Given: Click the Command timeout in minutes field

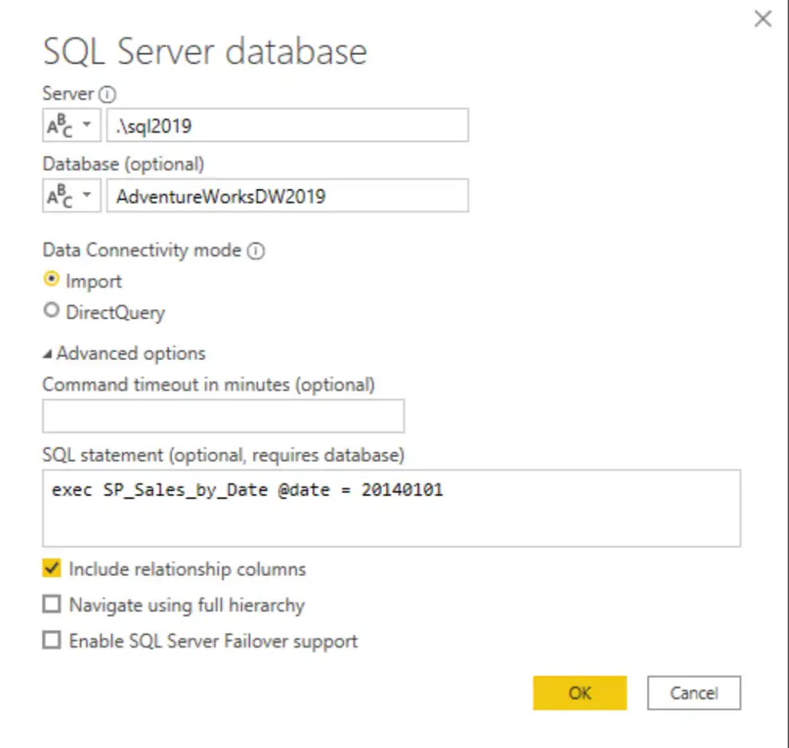Looking at the screenshot, I should pos(224,416).
